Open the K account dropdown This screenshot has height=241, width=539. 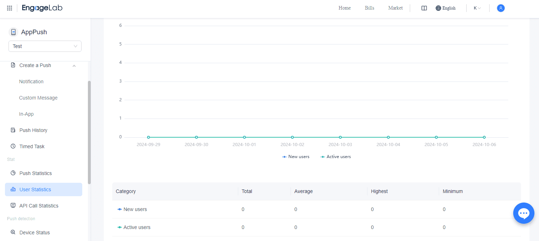coord(477,8)
